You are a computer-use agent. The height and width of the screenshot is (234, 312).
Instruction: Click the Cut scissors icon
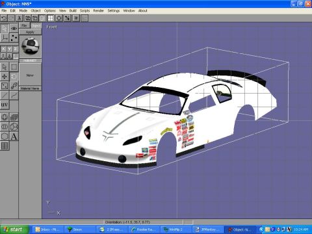tap(19, 18)
